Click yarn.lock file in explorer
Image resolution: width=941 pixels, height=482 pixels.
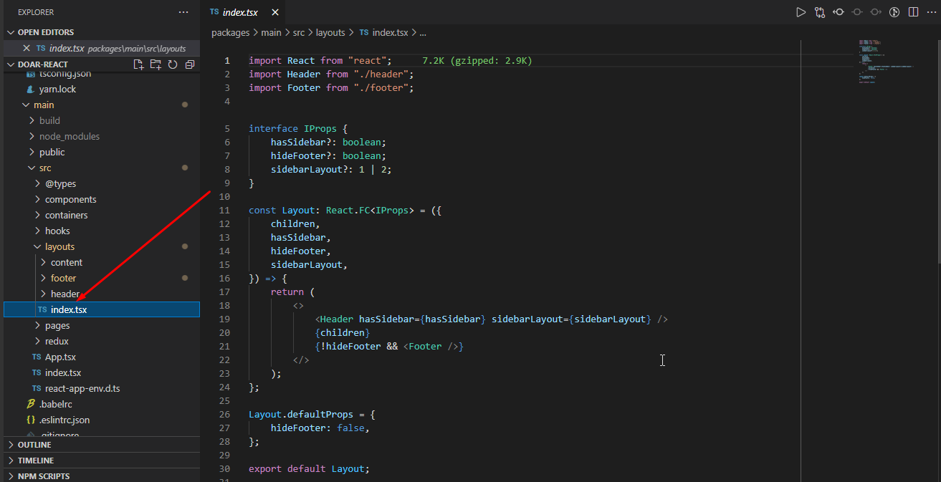click(x=102, y=89)
